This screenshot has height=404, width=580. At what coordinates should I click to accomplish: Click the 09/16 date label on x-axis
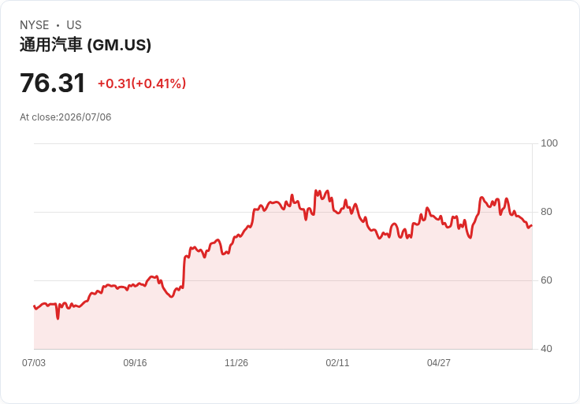(135, 362)
